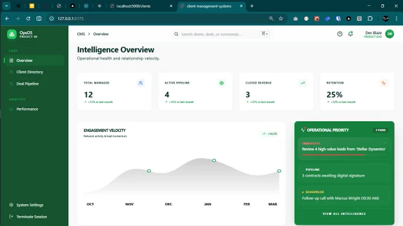Screen dimensions: 403x226
Task: Open System Settings
Action: [34, 205]
